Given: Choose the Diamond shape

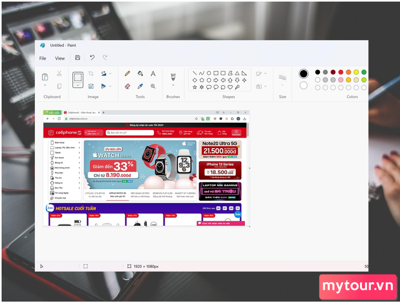Looking at the screenshot, I should 195,80.
